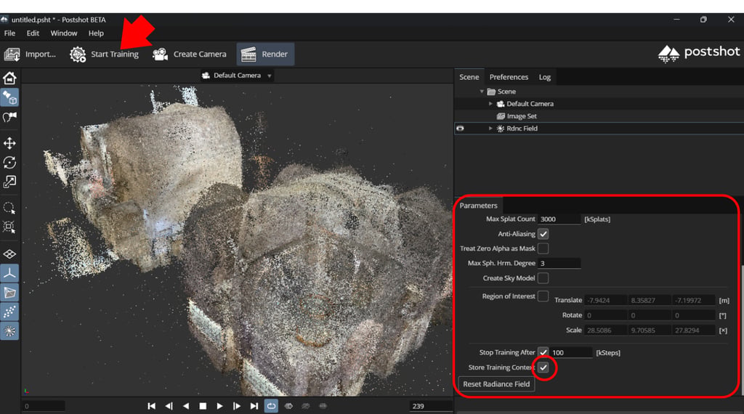Screen dimensions: 744x414
Task: Select the Image Set tree item
Action: [517, 116]
